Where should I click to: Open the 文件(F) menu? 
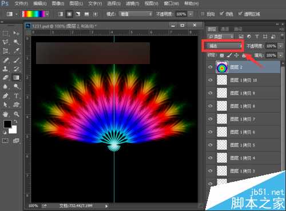pos(21,3)
